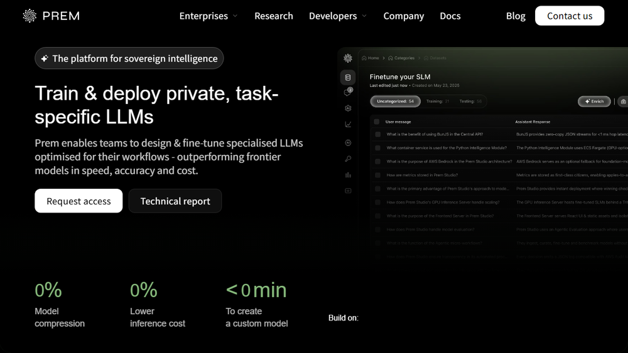Image resolution: width=628 pixels, height=353 pixels.
Task: Click the Enterprises nav label
Action: [x=203, y=16]
